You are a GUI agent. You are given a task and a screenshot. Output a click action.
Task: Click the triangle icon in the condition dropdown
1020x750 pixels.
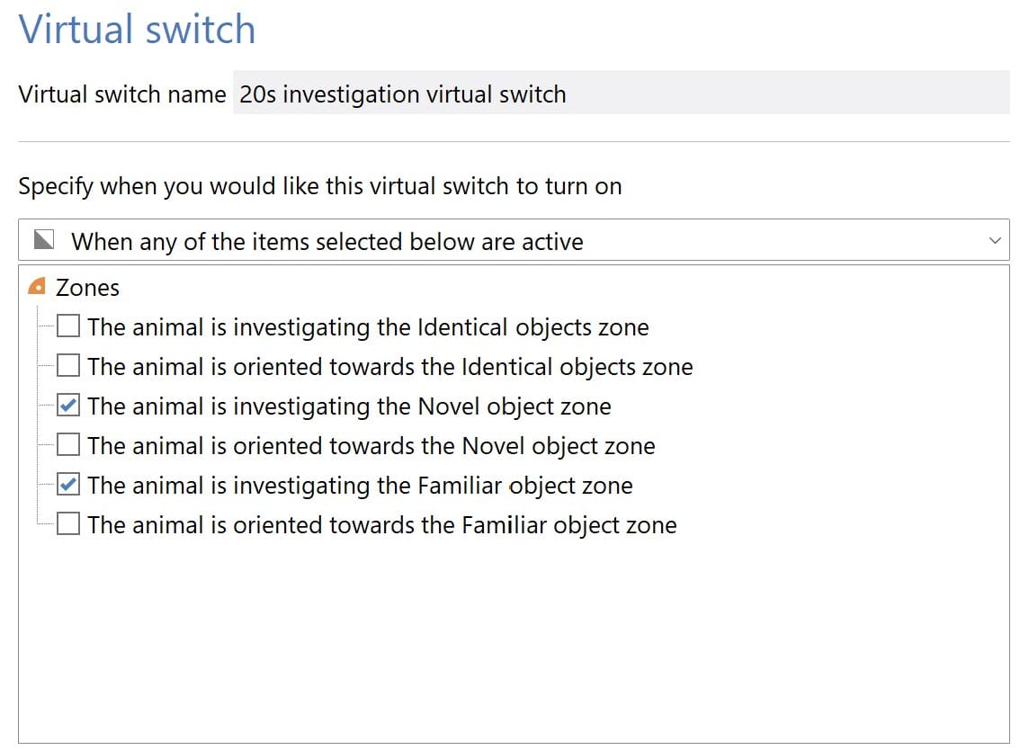tap(42, 241)
